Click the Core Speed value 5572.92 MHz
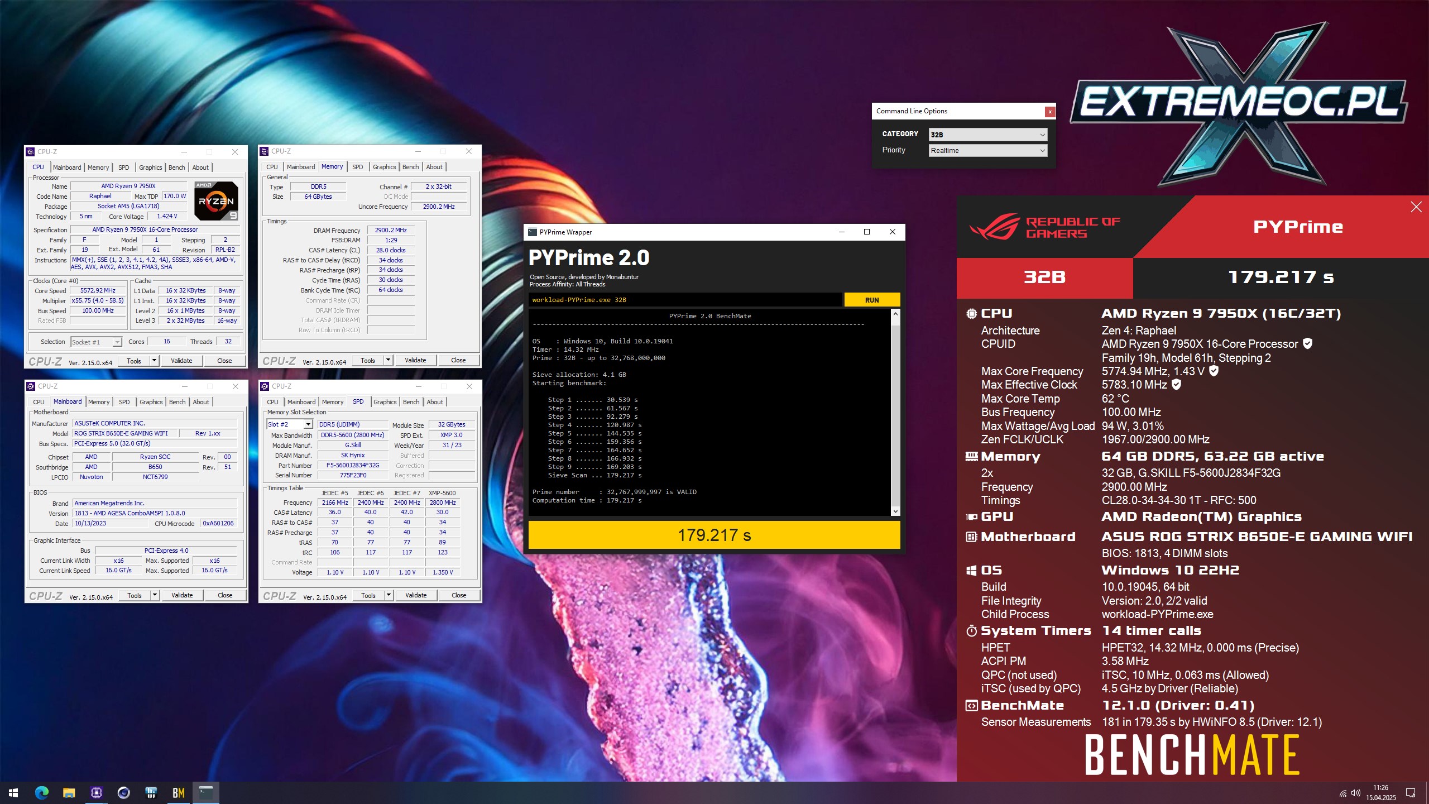Viewport: 1429px width, 804px height. point(98,291)
